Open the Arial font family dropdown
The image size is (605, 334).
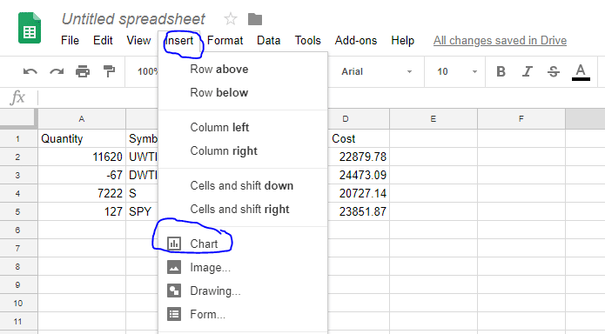tap(376, 71)
